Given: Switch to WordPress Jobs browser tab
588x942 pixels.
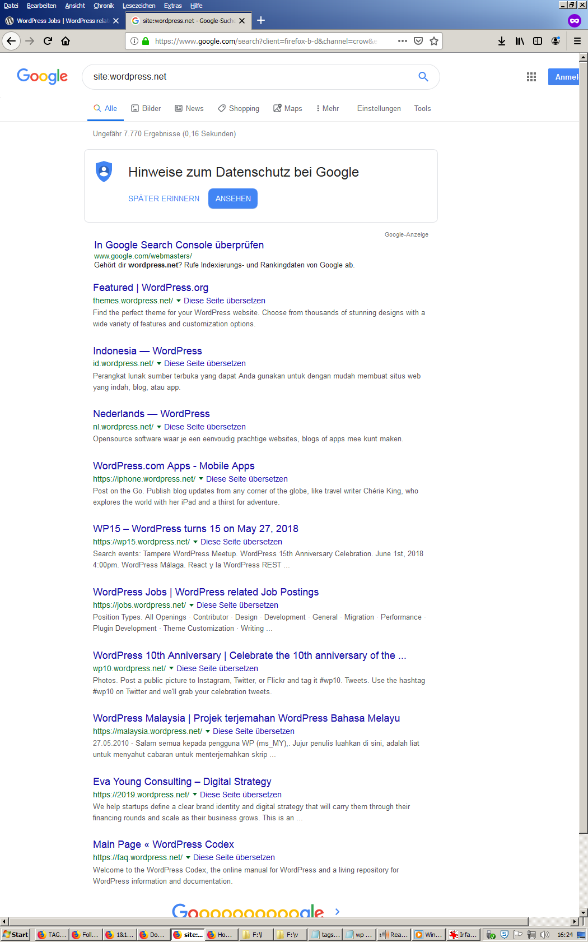Looking at the screenshot, I should (x=62, y=21).
